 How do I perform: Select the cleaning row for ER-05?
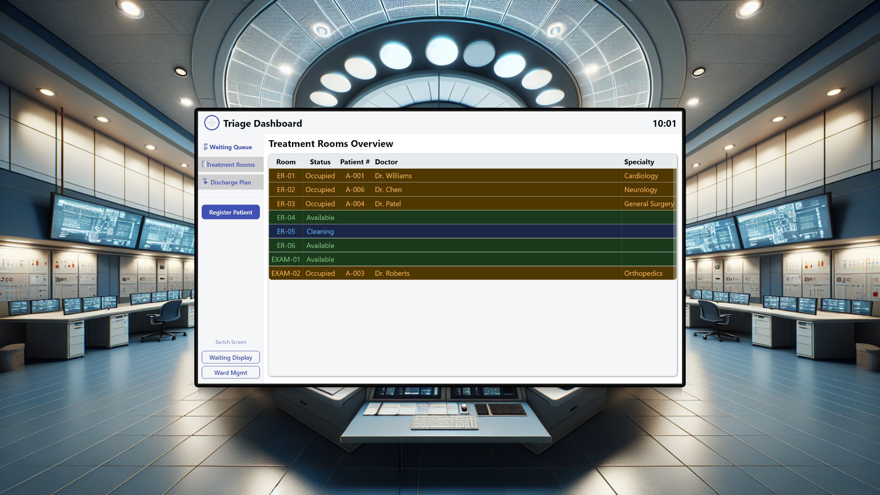(x=472, y=231)
